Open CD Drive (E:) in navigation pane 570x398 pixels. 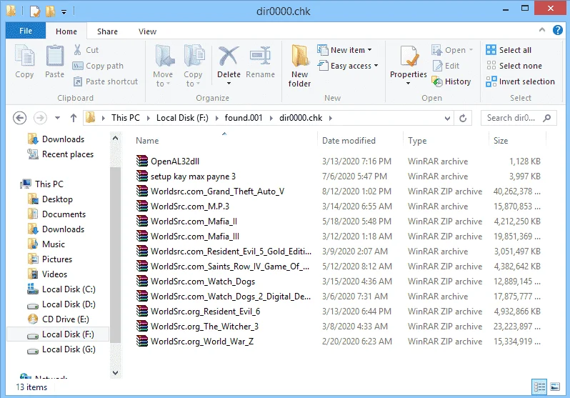point(58,319)
